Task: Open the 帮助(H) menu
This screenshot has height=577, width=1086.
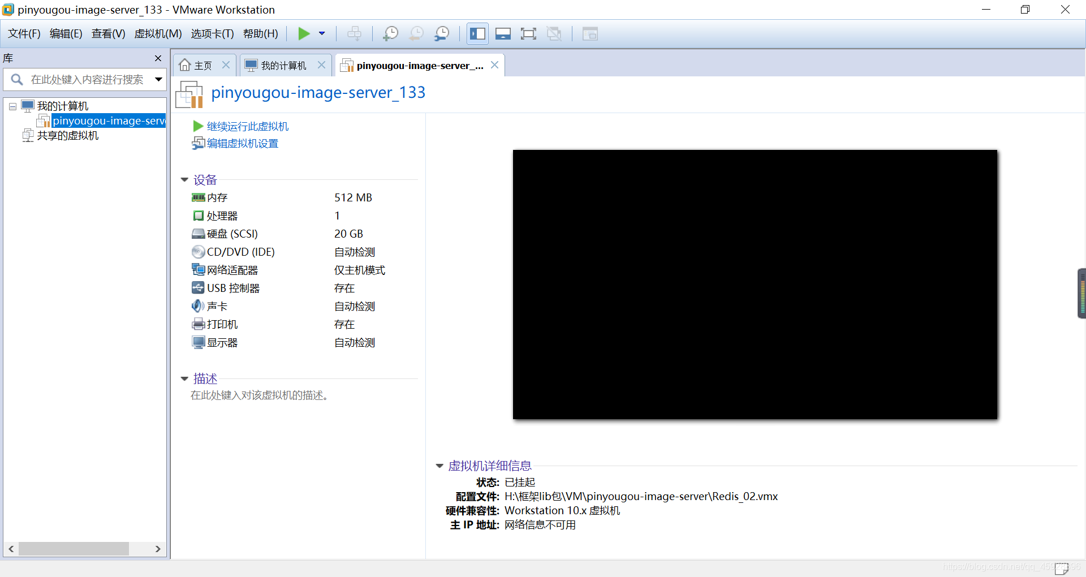Action: click(261, 34)
